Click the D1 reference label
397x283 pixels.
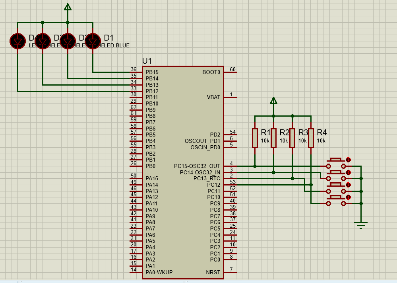[108, 38]
